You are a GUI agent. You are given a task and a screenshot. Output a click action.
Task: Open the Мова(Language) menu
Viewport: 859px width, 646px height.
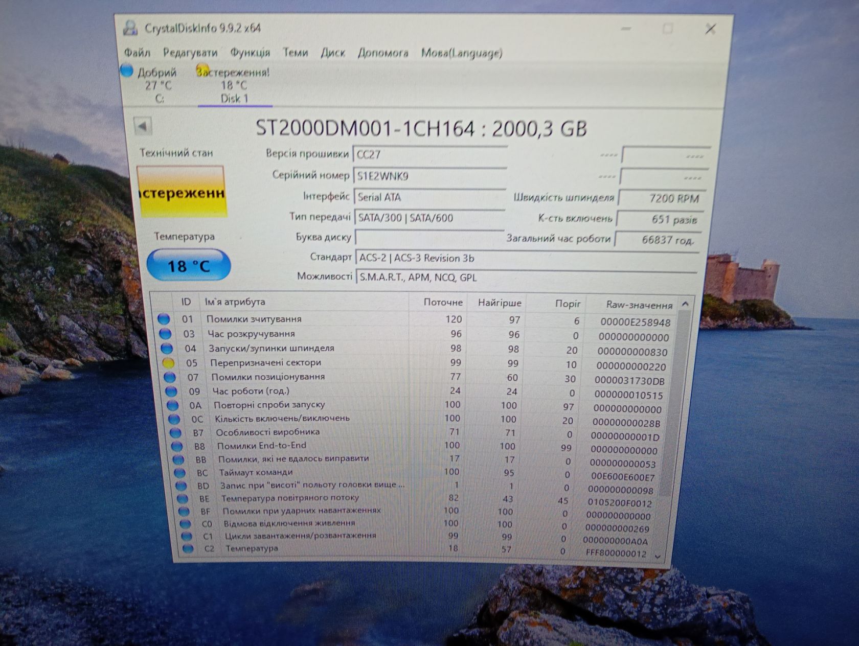(462, 53)
